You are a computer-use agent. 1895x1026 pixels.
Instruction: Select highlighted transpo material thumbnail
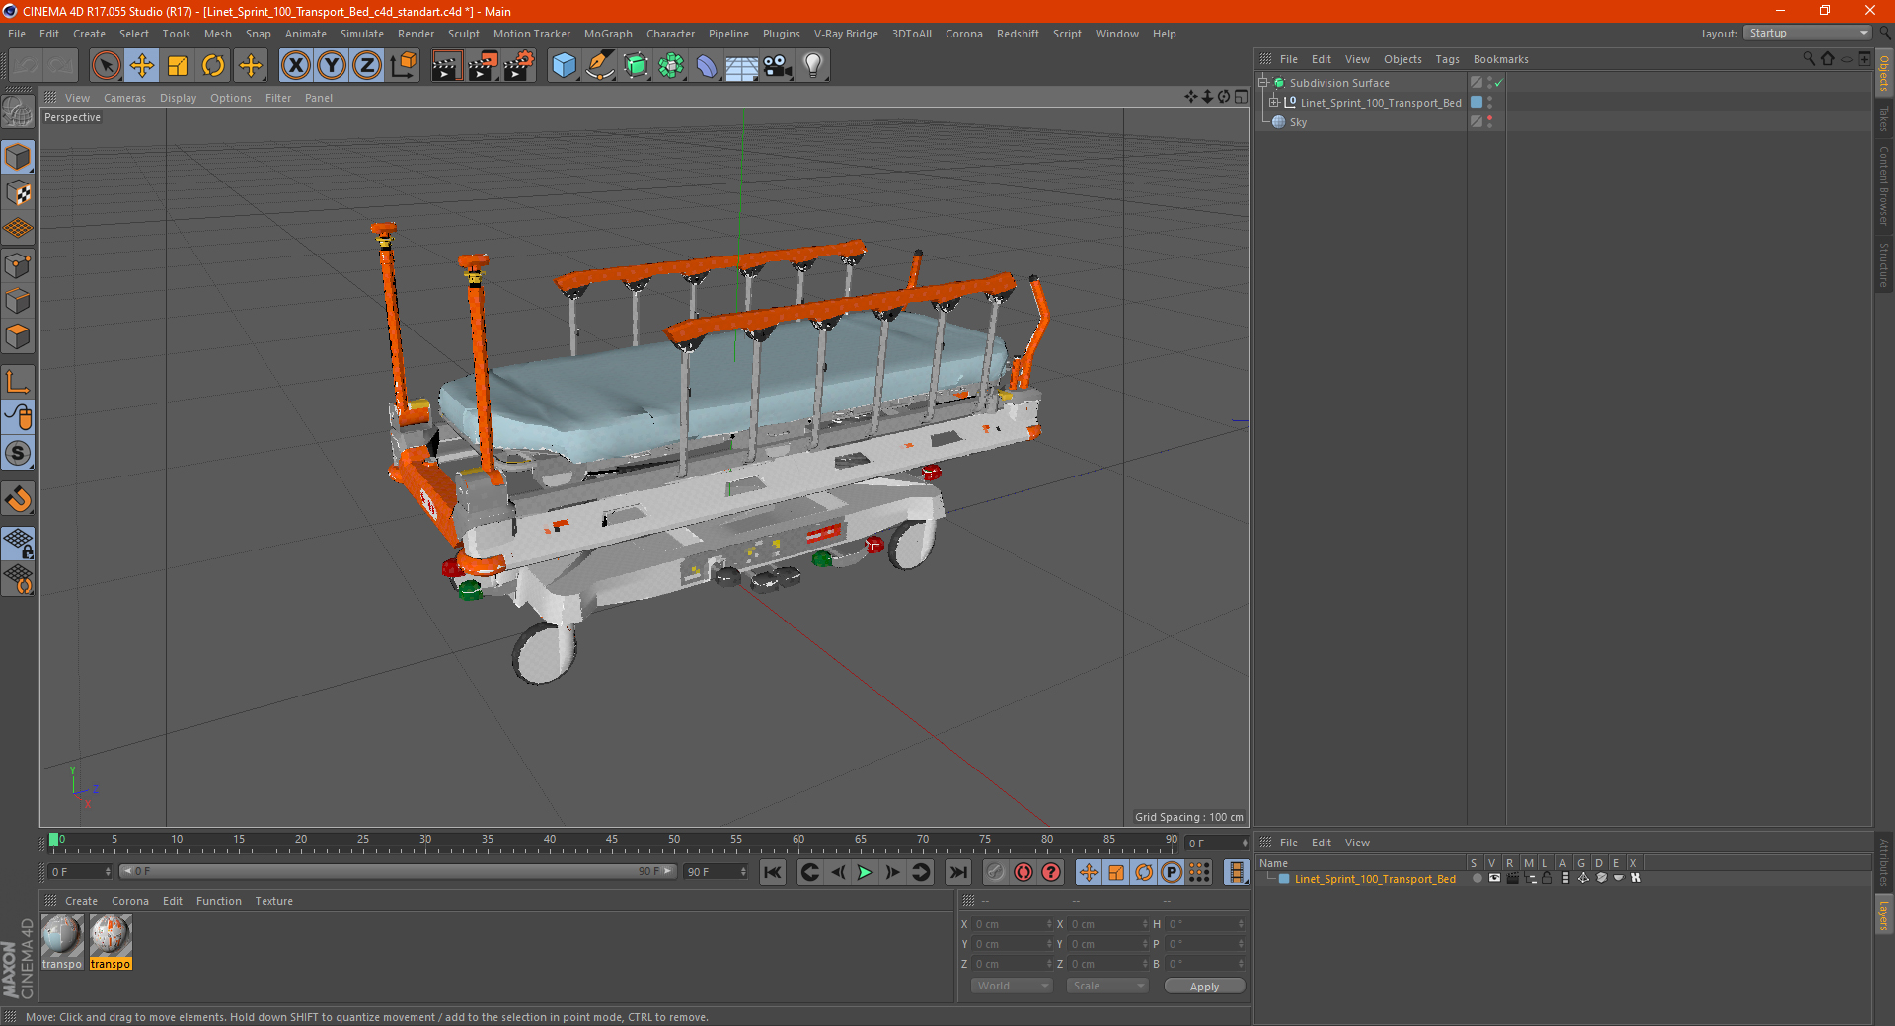coord(111,941)
